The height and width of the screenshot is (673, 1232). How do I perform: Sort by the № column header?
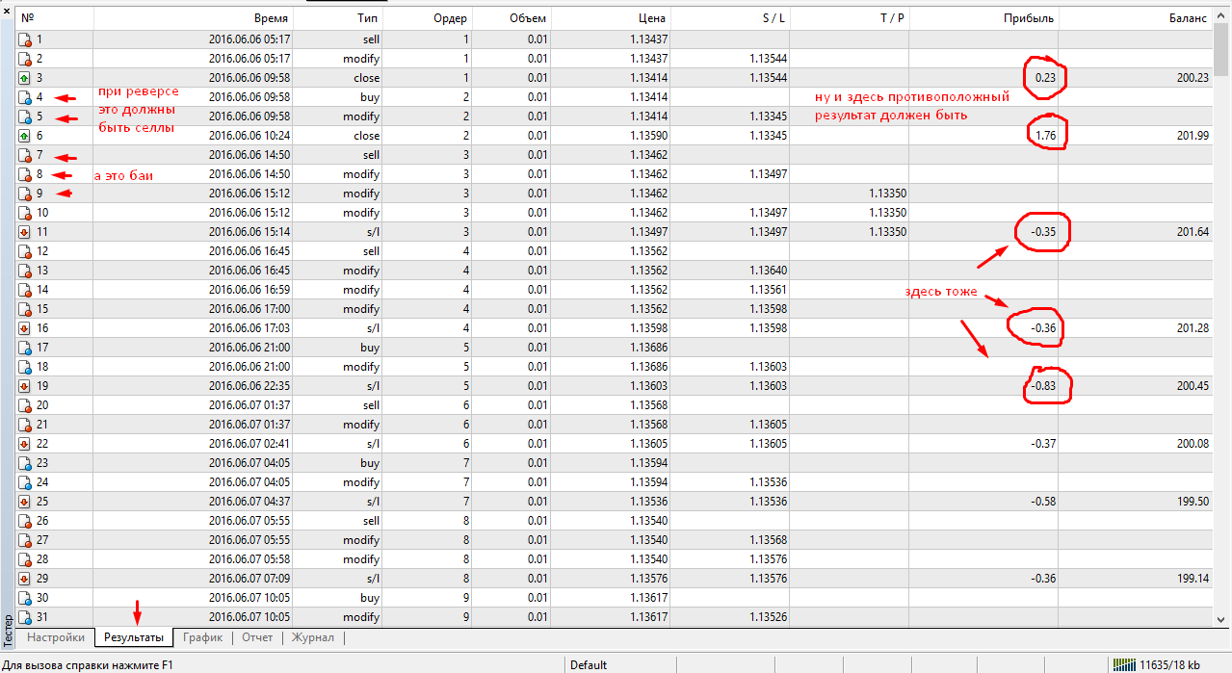point(55,19)
